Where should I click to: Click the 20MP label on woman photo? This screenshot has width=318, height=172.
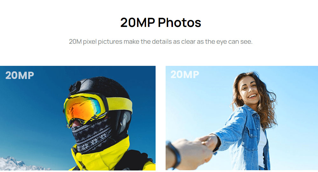pyautogui.click(x=185, y=74)
